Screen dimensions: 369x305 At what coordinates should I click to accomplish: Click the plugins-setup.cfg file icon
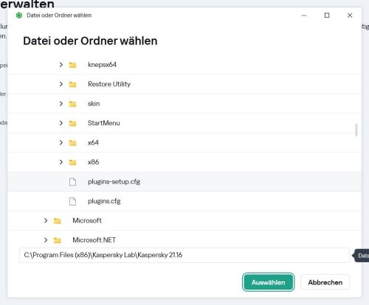[x=72, y=182]
